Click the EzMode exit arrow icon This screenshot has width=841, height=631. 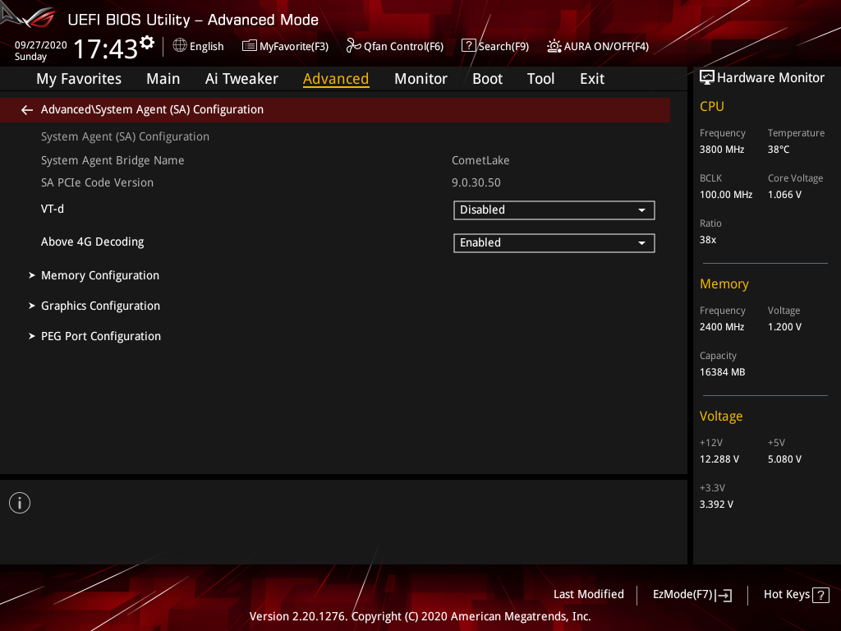click(724, 595)
